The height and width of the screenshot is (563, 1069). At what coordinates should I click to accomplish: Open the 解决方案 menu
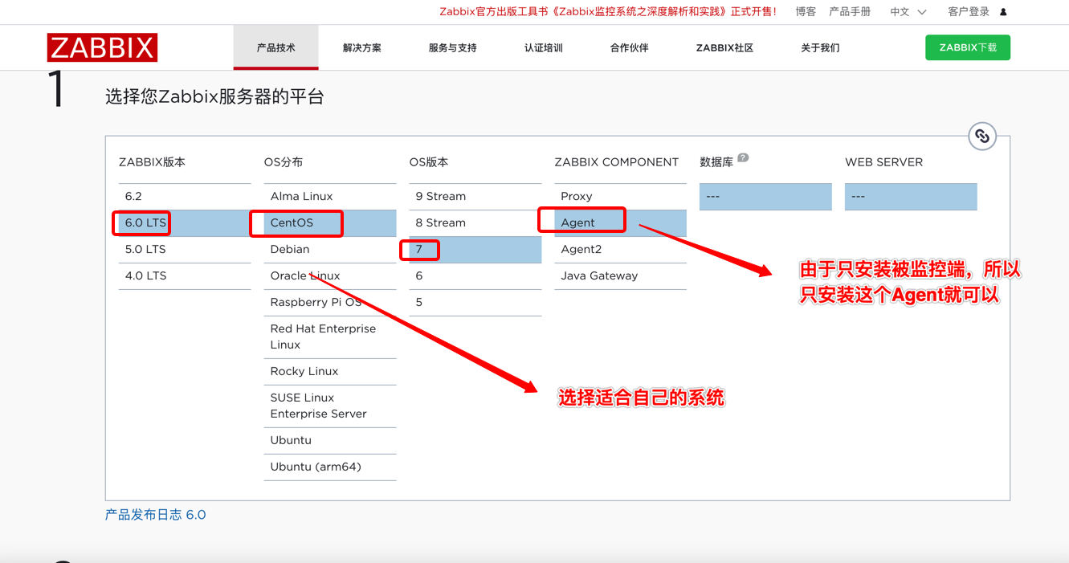(x=362, y=47)
